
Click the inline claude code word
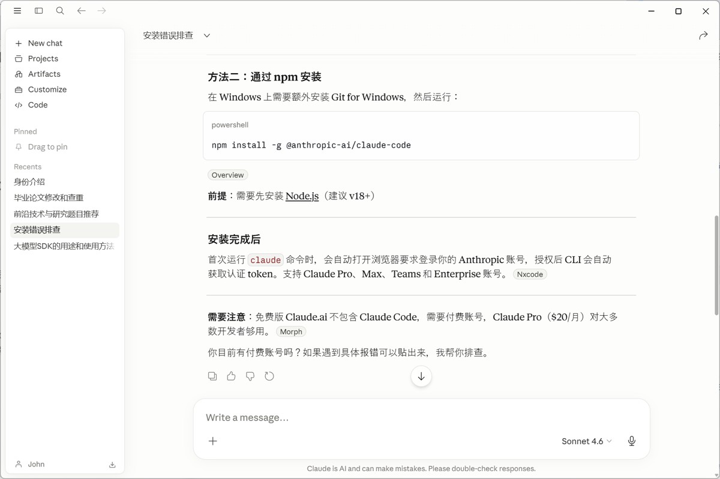[265, 260]
